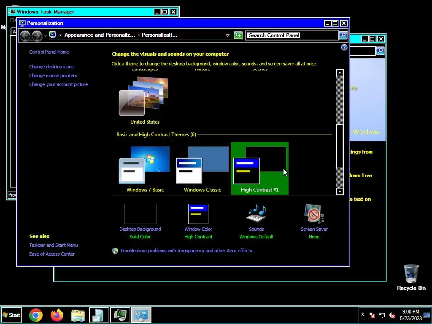Expand the arrow before Appearance and Personalization breadcrumb
The width and height of the screenshot is (432, 324).
pos(61,35)
